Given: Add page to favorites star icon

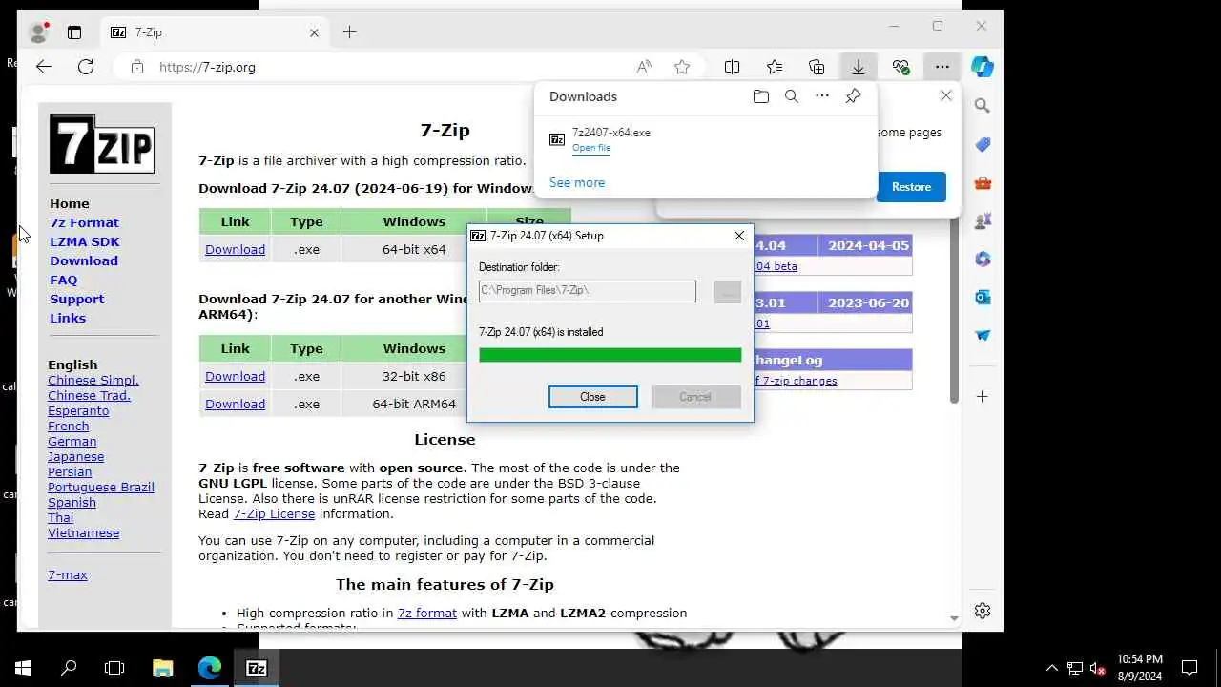Looking at the screenshot, I should point(682,67).
